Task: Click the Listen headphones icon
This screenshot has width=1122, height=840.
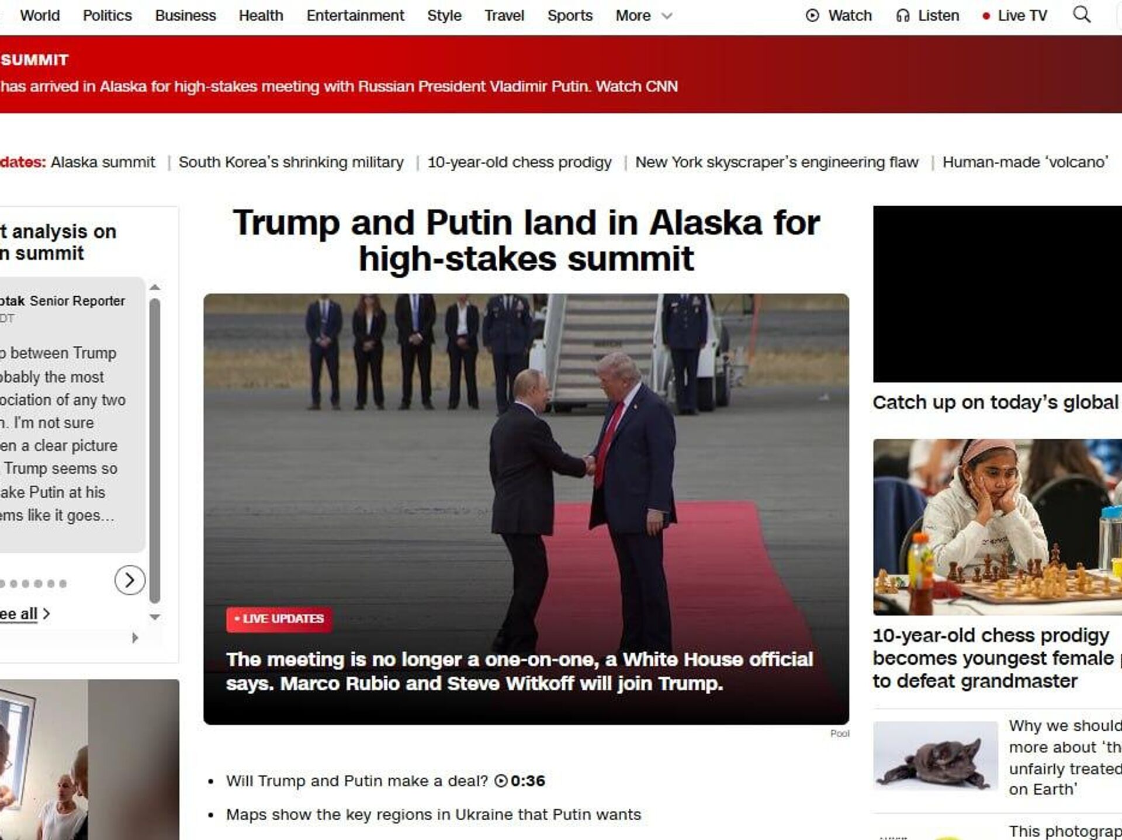Action: coord(903,16)
